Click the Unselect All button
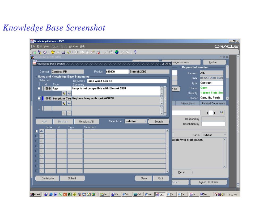Screen dimensions: 272x204 tap(86, 122)
